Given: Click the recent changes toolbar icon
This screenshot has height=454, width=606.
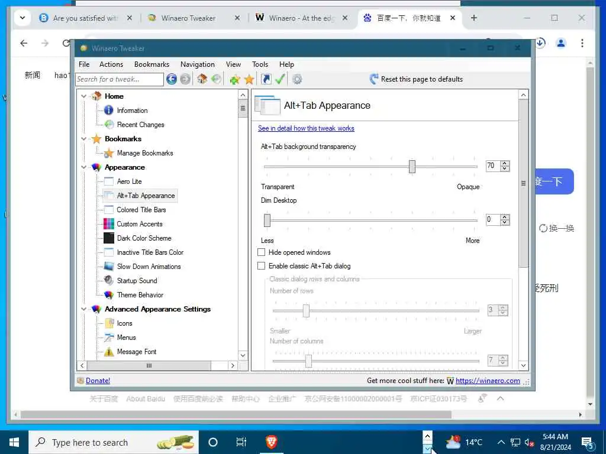Looking at the screenshot, I should (x=216, y=79).
